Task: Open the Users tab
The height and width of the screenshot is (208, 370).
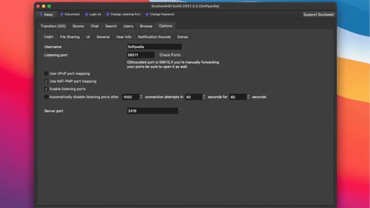Action: tap(128, 26)
